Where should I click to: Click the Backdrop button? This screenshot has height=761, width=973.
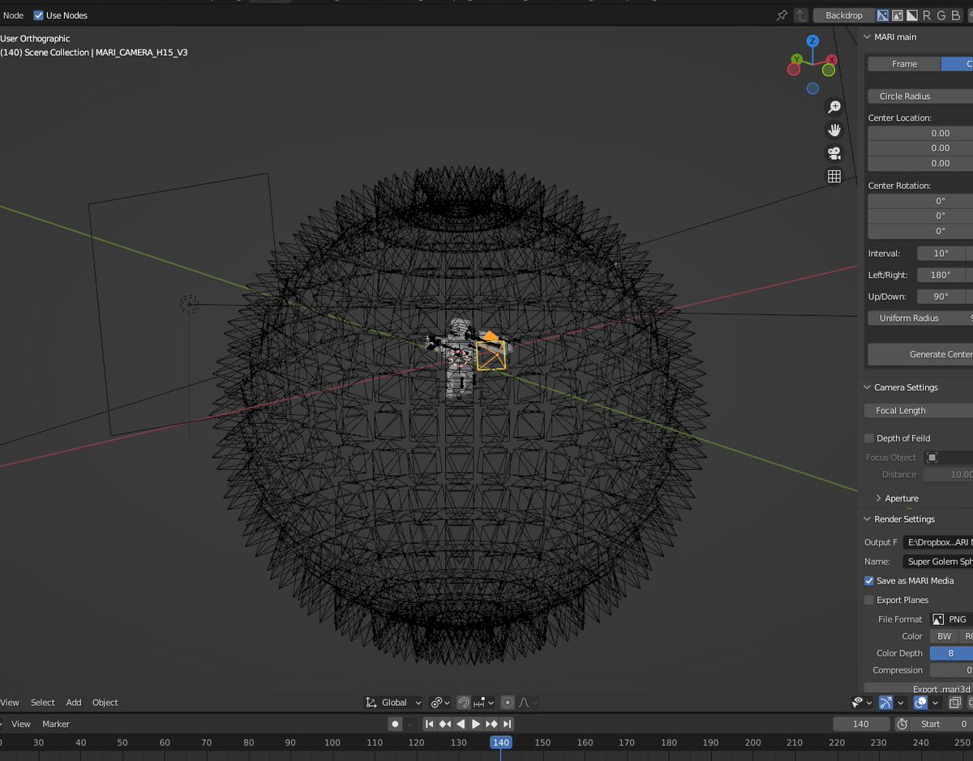(x=844, y=15)
